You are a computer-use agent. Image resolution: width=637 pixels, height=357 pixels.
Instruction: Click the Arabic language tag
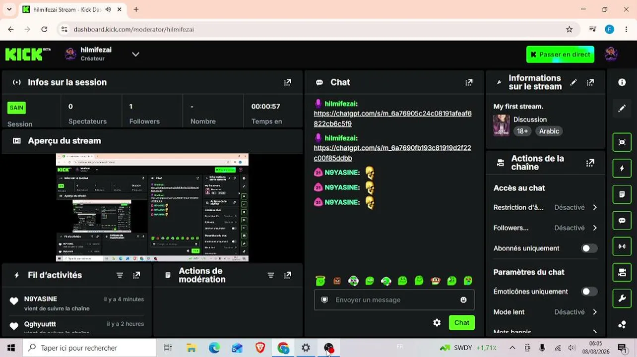click(549, 131)
